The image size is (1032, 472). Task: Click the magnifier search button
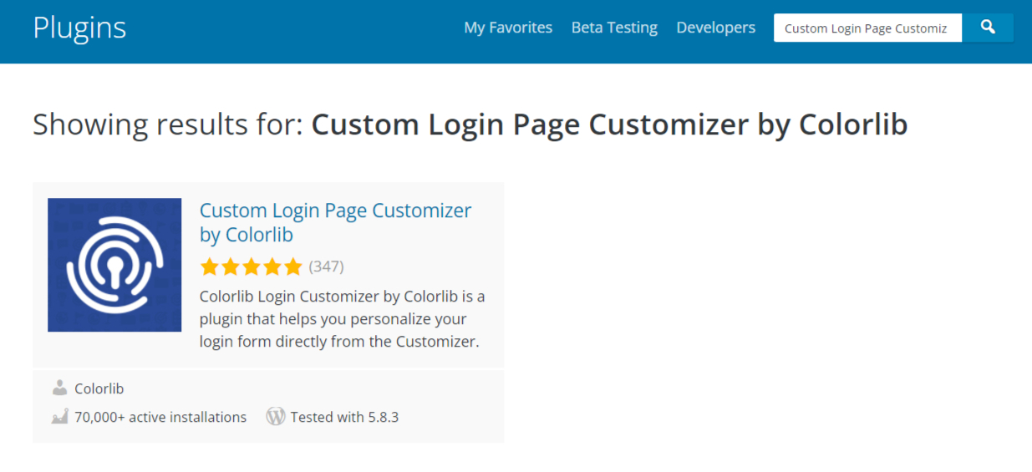(x=988, y=28)
